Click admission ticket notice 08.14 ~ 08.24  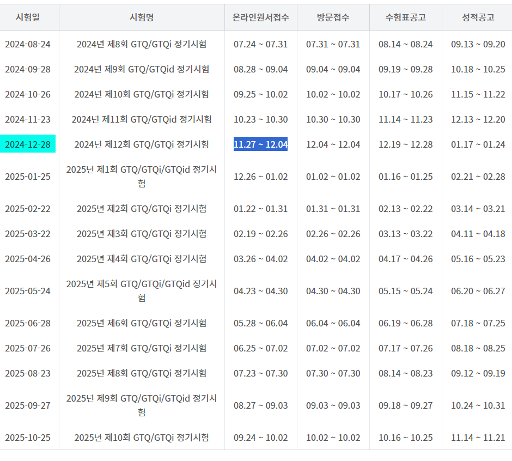click(x=406, y=44)
